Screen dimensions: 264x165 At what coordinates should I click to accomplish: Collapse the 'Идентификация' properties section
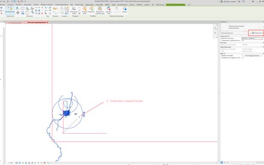tap(242, 47)
